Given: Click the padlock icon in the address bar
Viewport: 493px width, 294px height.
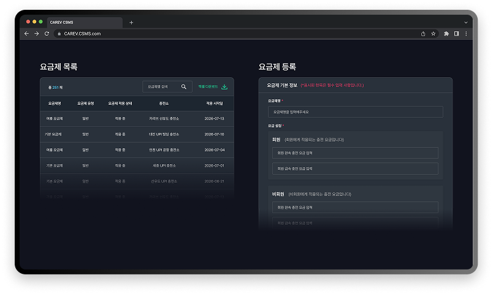Looking at the screenshot, I should point(59,34).
